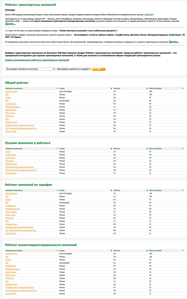Image resolution: width=187 pixels, height=299 pixels.
Task: Open Желдорэкспедиция in Общий рейтинг table
Action: click(13, 107)
